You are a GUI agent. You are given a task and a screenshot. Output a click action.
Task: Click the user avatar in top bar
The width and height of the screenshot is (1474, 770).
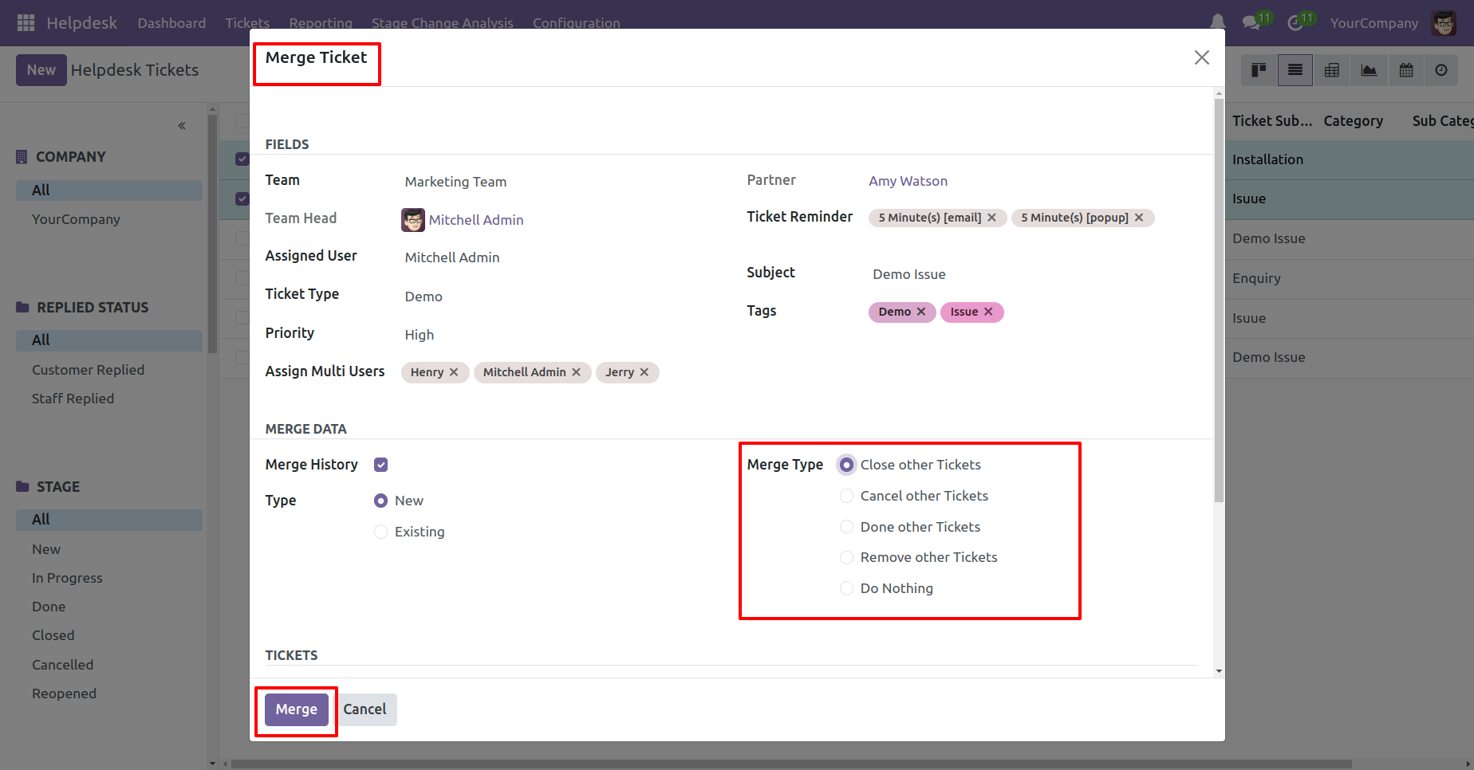click(1444, 23)
